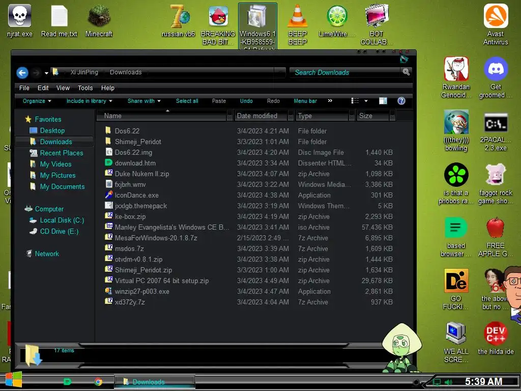This screenshot has width=521, height=391.
Task: Click the Xi JinPing breadcrumb
Action: pos(84,72)
